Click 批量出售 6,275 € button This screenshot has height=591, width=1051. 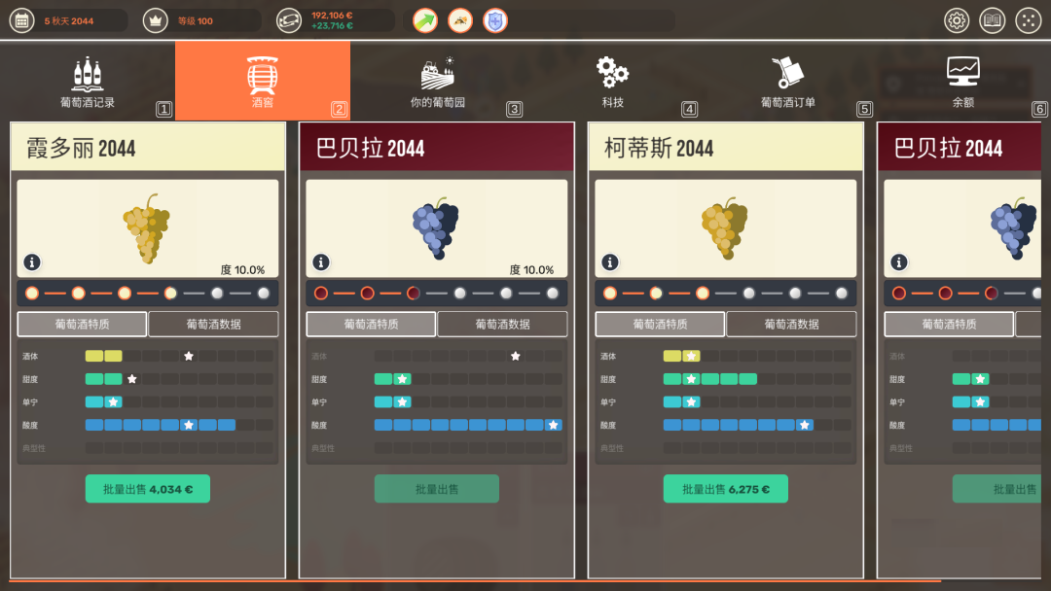725,489
